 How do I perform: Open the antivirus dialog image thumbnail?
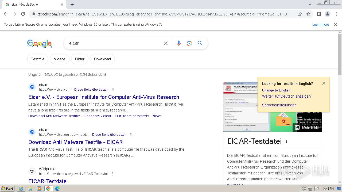[x=246, y=107]
